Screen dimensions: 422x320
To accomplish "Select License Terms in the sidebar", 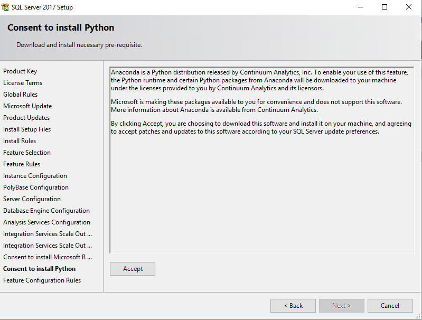I will [23, 83].
